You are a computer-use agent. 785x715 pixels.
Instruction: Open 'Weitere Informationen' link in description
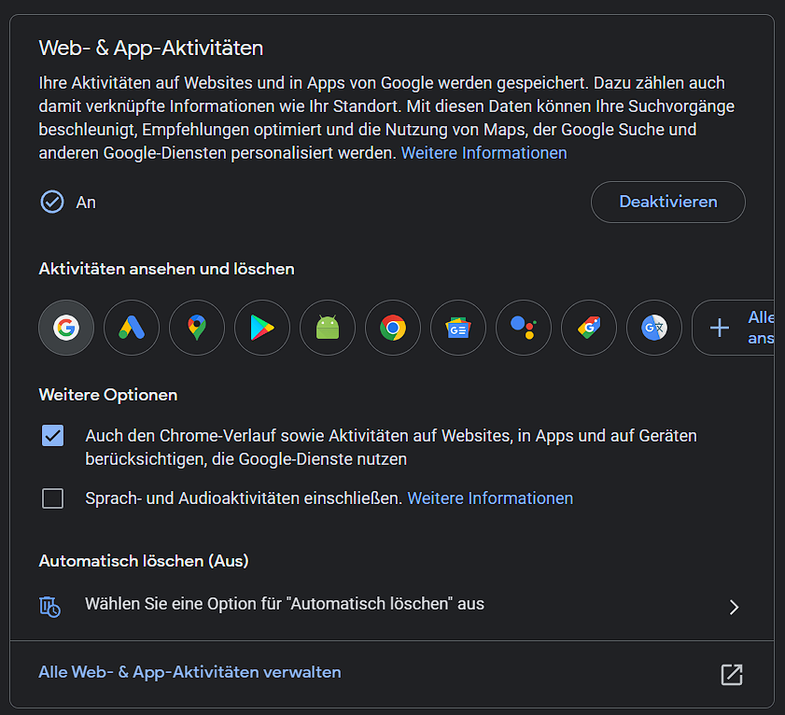(x=484, y=153)
